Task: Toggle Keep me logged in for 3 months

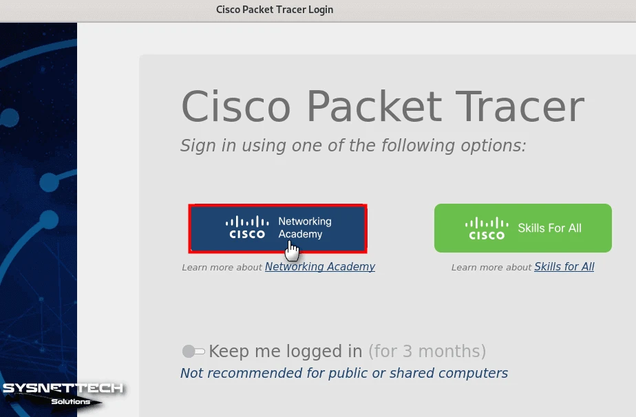Action: point(193,351)
